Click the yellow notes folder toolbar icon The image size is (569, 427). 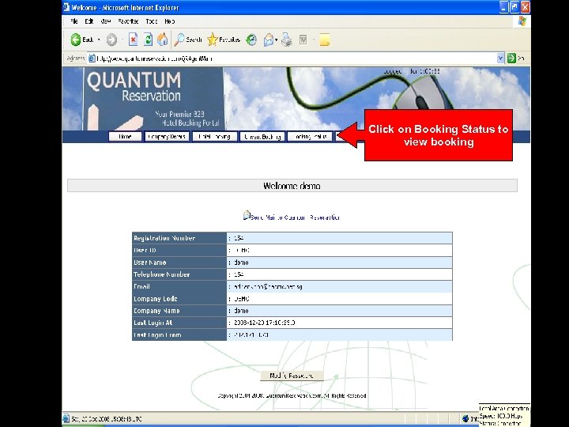coord(325,40)
